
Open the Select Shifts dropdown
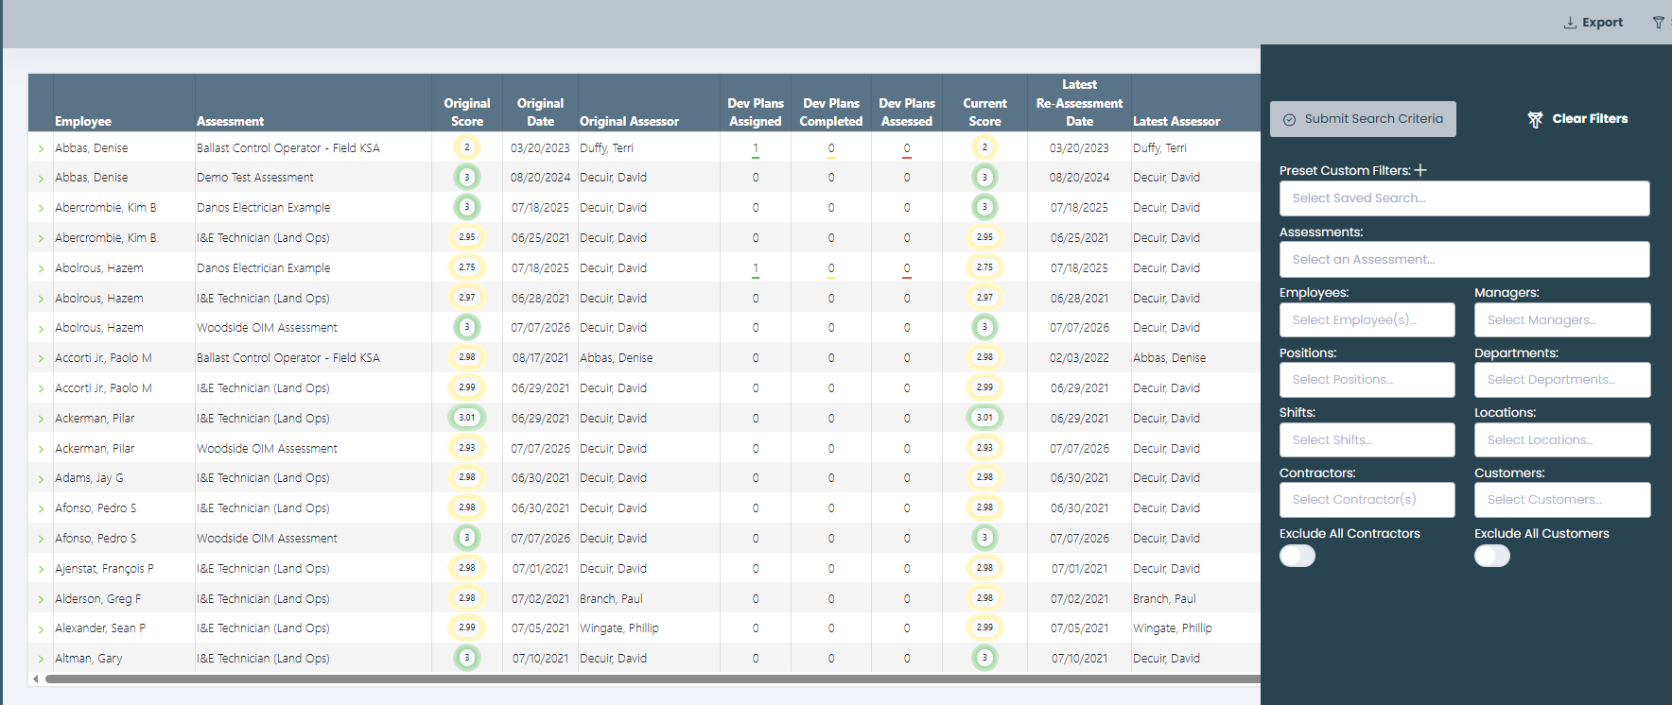tap(1367, 439)
